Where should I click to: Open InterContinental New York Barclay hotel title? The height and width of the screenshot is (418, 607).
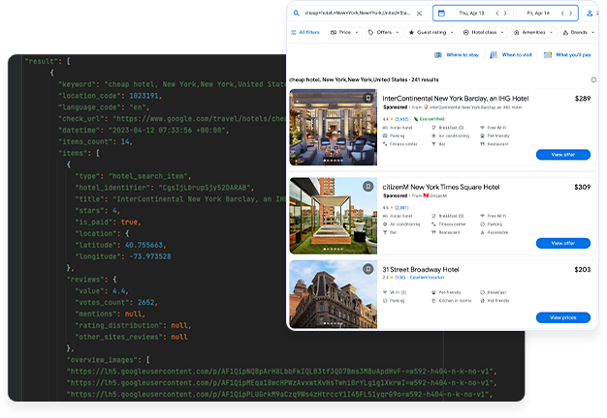coord(456,99)
